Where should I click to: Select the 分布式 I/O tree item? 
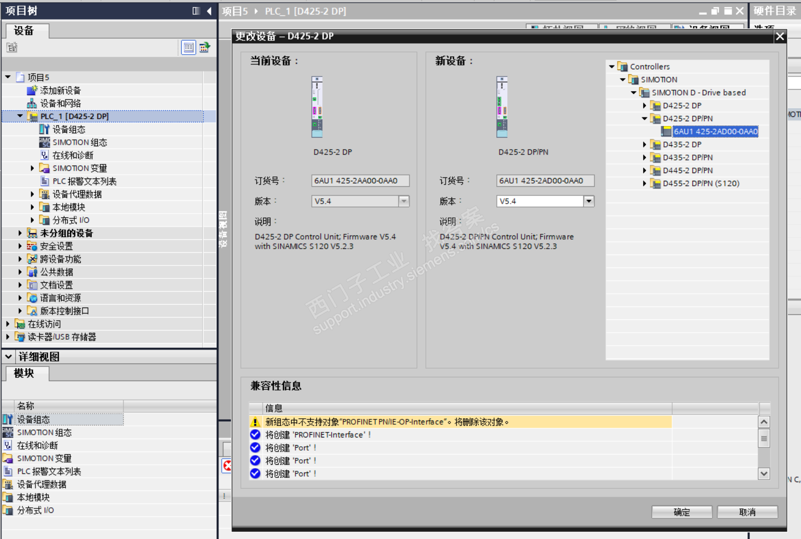(71, 220)
